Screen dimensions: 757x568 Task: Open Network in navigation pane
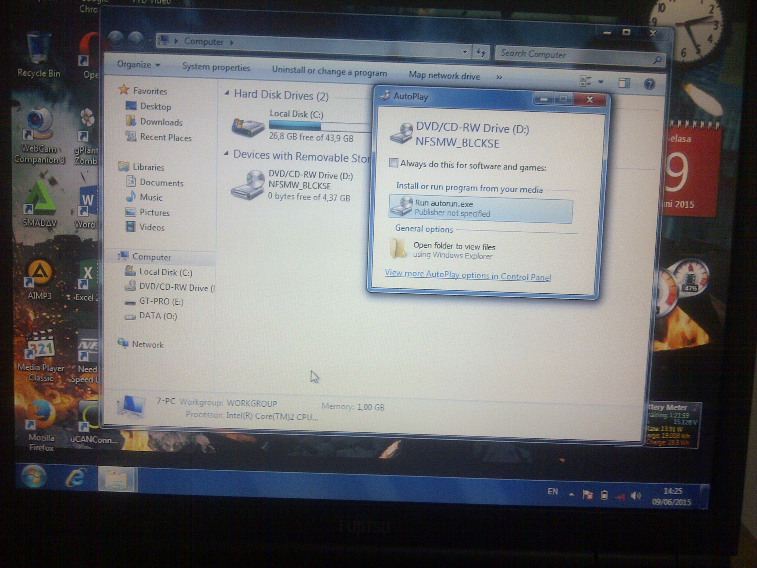pos(140,344)
